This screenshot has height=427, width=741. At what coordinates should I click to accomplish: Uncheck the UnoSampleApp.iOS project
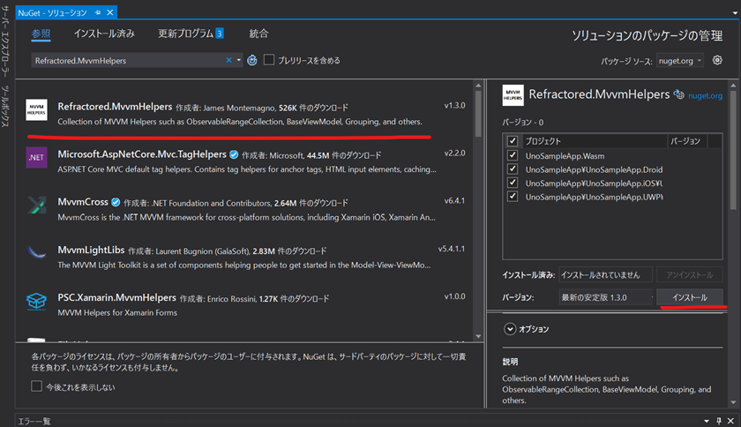click(513, 183)
